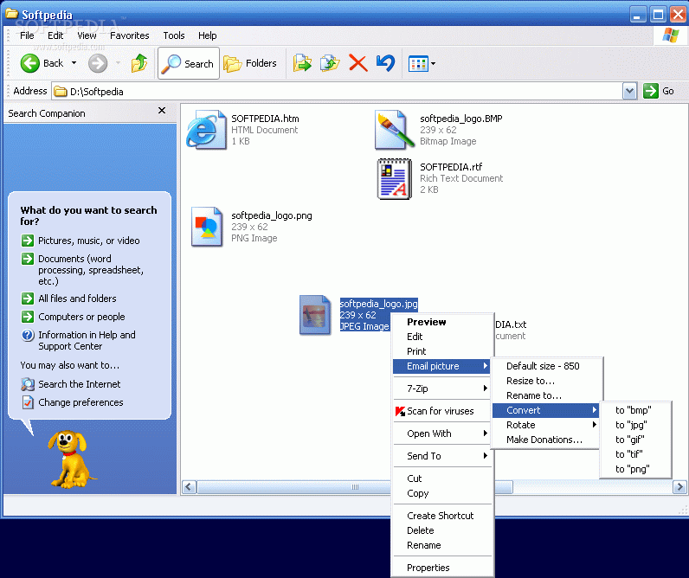689x578 pixels.
Task: Convert the image to "png"
Action: pos(635,469)
